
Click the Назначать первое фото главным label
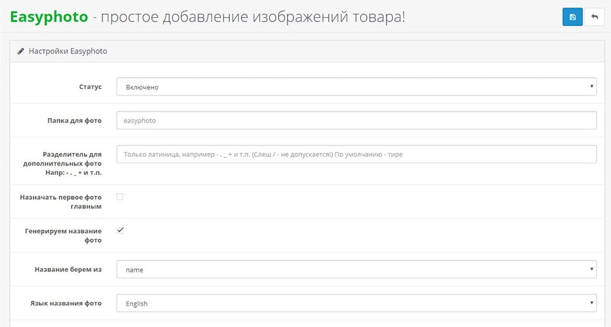tap(61, 202)
